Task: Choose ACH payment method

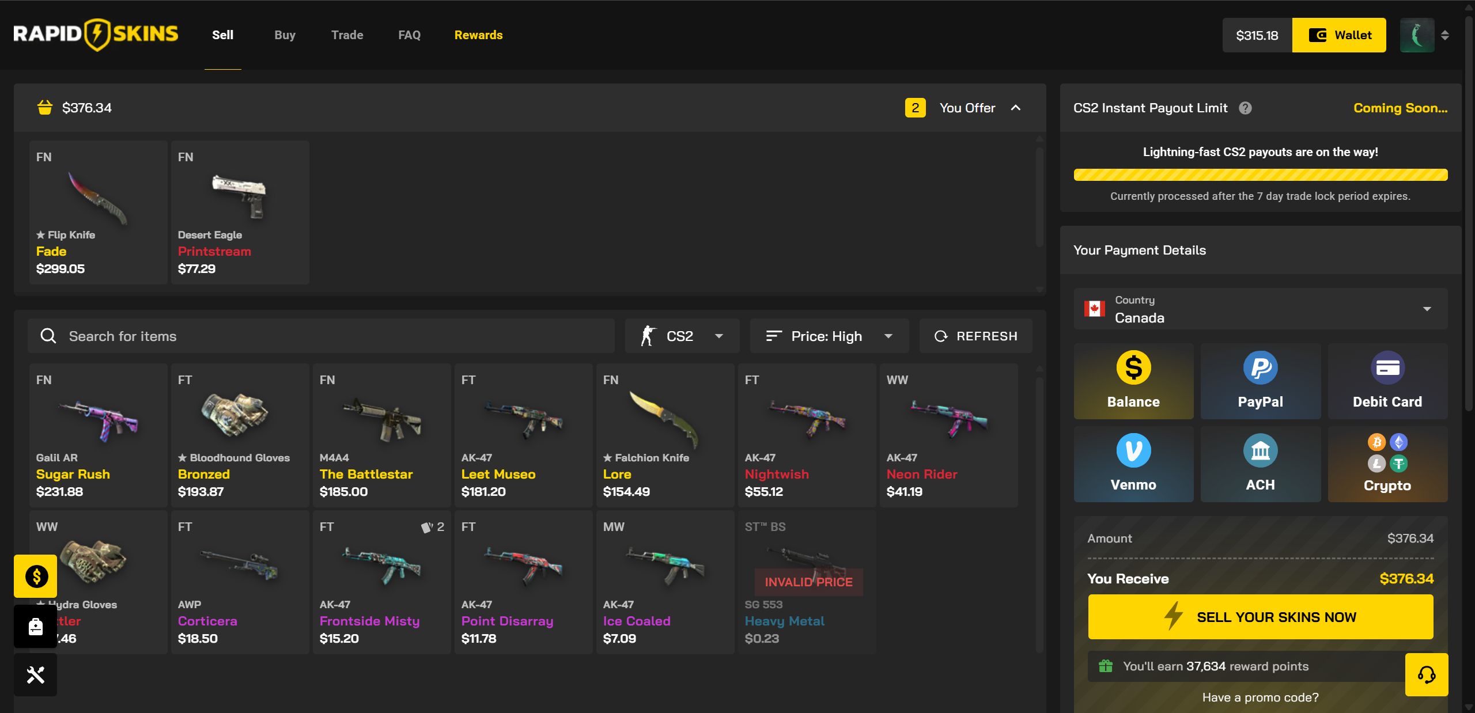Action: (1260, 464)
